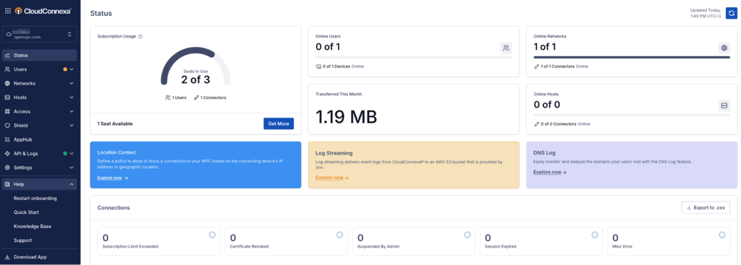The height and width of the screenshot is (265, 741).
Task: Click the green status dot on API & Logs
Action: 65,154
